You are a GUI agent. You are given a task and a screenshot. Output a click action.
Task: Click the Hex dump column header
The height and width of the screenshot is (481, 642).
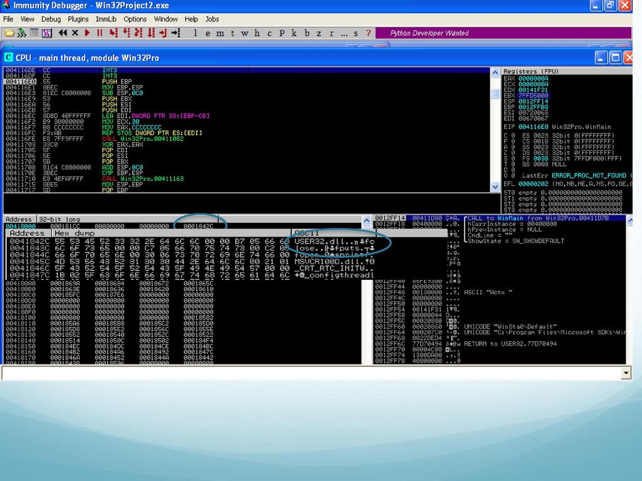pyautogui.click(x=172, y=233)
